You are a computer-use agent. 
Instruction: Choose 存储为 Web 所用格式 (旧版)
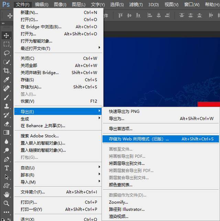point(161,139)
